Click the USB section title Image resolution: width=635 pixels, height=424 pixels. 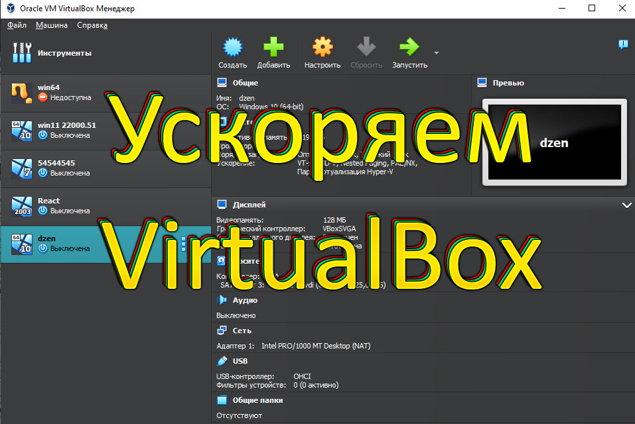pos(240,361)
